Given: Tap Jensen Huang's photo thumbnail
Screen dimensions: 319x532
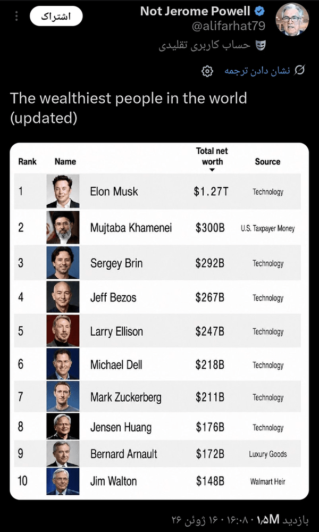Looking at the screenshot, I should (63, 426).
